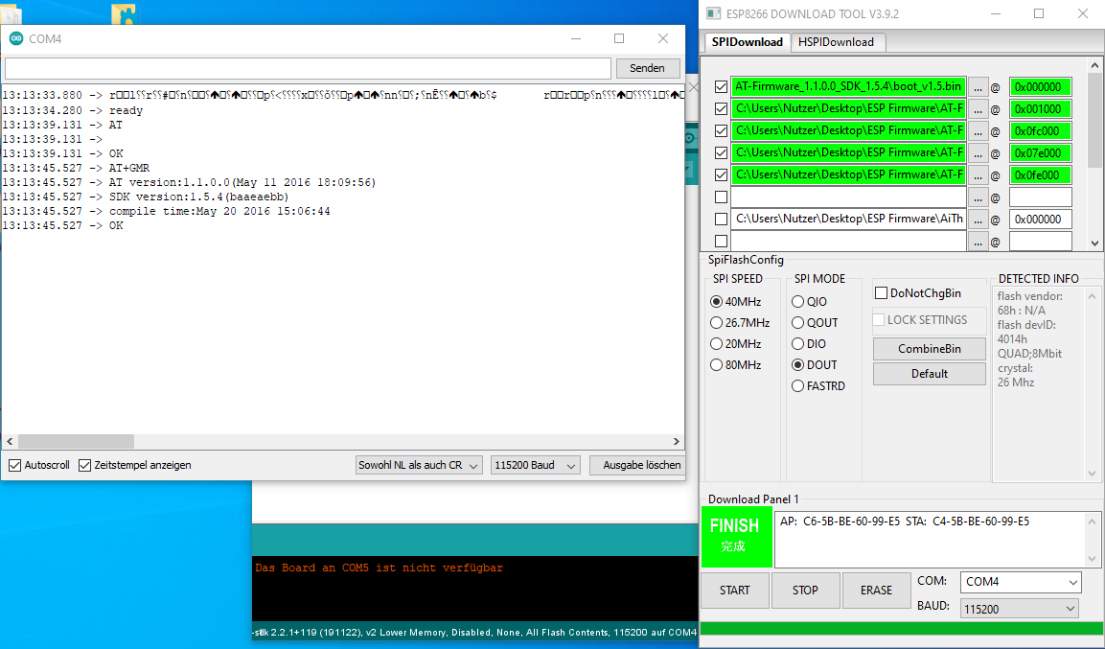Switch to the HSPIDownload tab
This screenshot has height=649, width=1105.
tap(837, 42)
